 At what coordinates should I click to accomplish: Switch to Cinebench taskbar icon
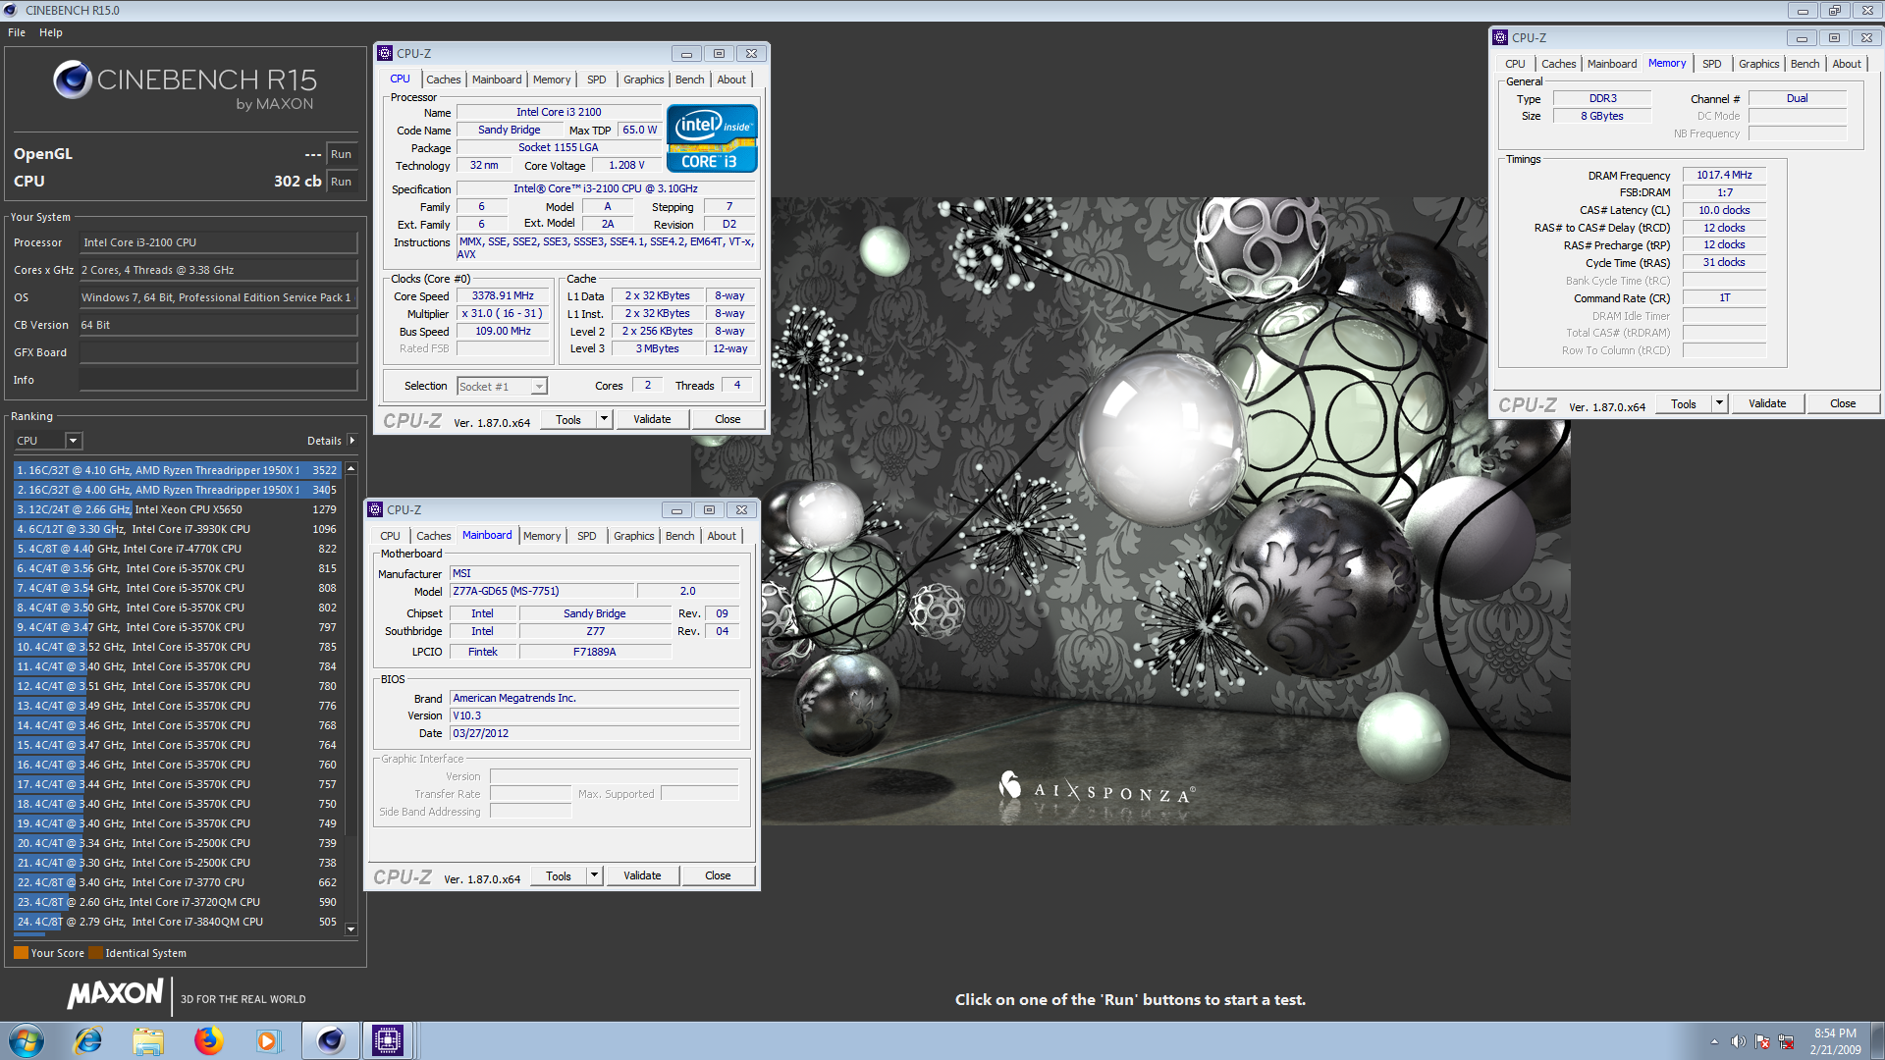coord(330,1040)
